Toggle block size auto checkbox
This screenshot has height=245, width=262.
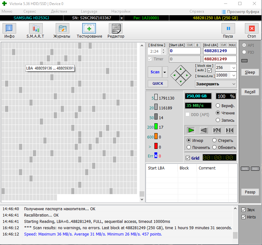point(209,70)
